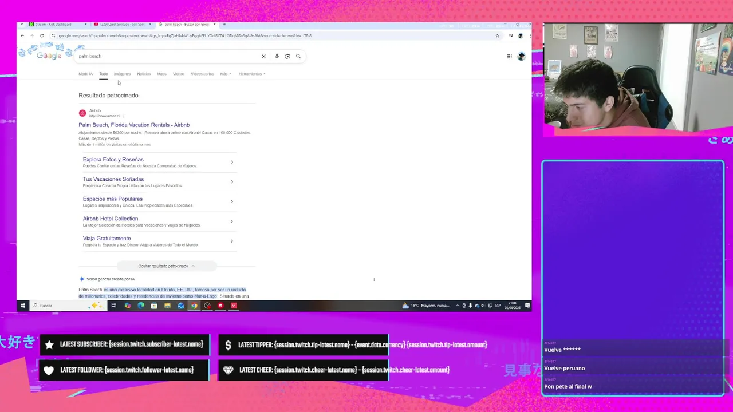Click chevron beside Explora Fotos y Reseñas

[232, 162]
